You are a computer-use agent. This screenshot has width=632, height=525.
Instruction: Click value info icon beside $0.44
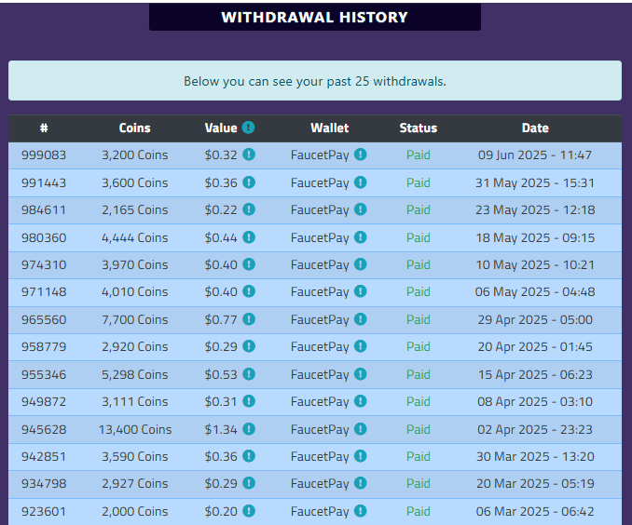[249, 237]
